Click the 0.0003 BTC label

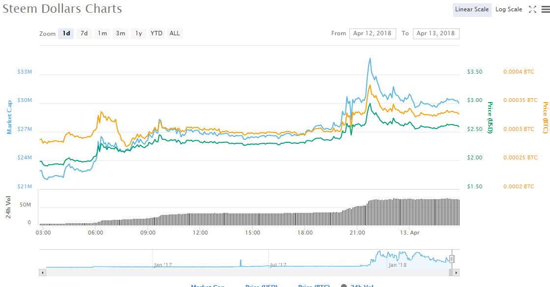519,129
